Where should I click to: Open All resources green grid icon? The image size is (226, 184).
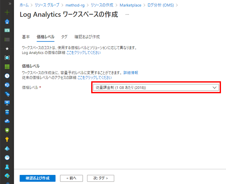[x=7, y=67]
